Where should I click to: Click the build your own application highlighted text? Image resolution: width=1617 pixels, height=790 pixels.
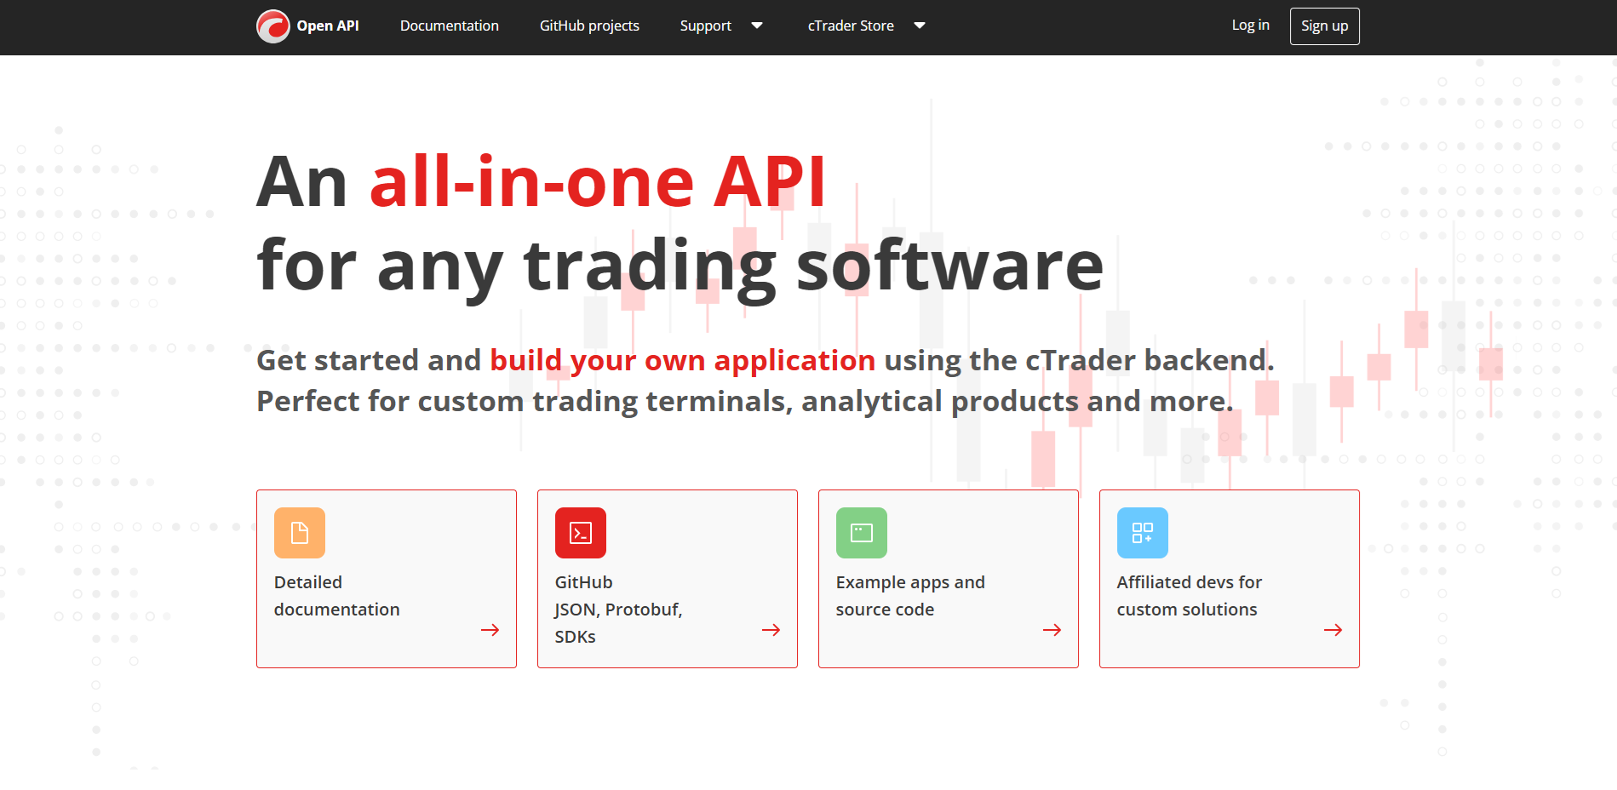pos(680,360)
